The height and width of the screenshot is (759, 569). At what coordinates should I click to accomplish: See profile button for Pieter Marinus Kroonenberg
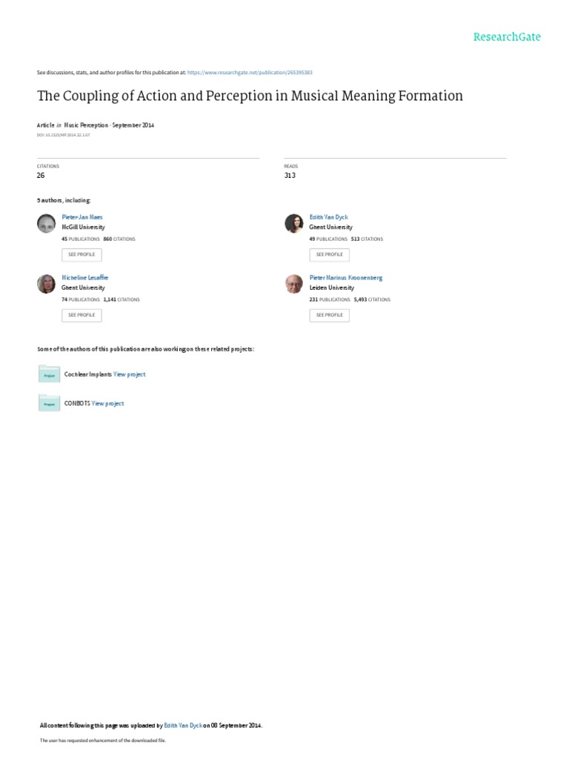(330, 315)
